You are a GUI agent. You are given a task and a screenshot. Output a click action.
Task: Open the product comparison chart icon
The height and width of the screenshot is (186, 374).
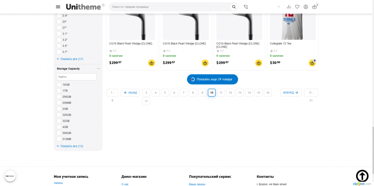click(x=288, y=7)
